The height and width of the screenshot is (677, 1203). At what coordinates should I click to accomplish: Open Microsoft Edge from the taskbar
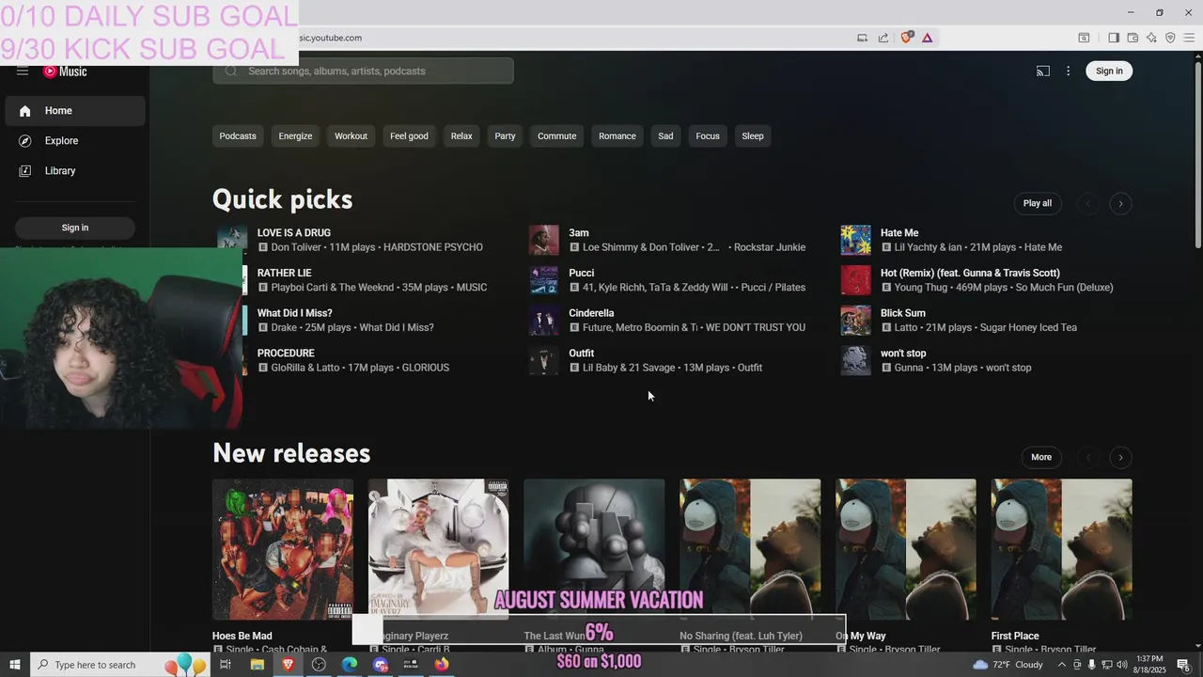350,665
